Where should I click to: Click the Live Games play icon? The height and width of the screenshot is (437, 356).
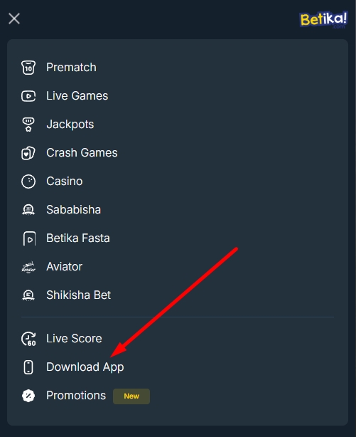click(28, 96)
